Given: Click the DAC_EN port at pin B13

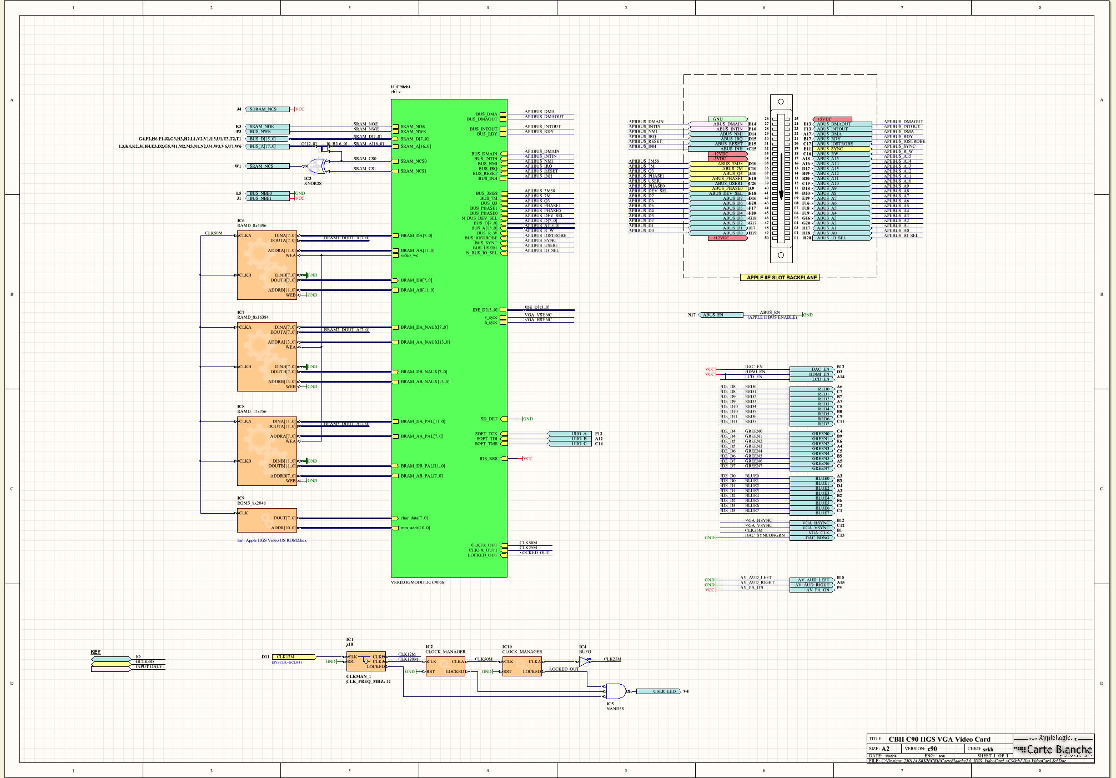Looking at the screenshot, I should pyautogui.click(x=812, y=369).
